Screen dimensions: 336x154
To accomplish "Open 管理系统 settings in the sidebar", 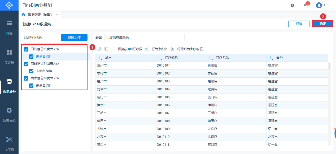I will (9, 115).
